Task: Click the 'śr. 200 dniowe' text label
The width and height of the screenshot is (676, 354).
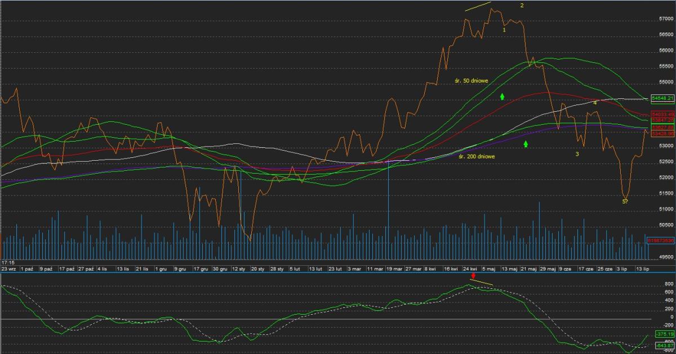Action: pyautogui.click(x=477, y=156)
